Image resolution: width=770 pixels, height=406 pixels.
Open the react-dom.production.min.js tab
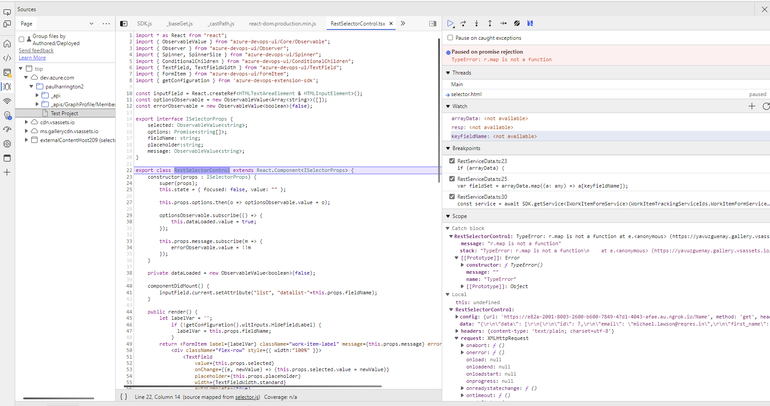(282, 24)
